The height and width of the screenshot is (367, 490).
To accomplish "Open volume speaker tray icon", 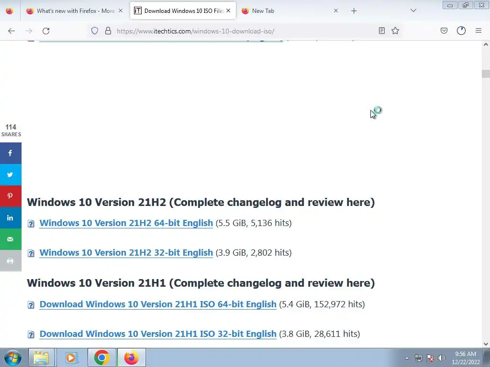I will 441,358.
